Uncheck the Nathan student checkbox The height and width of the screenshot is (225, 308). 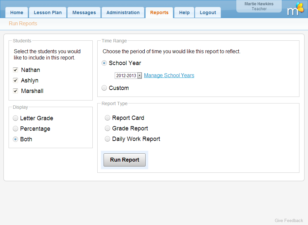click(15, 70)
